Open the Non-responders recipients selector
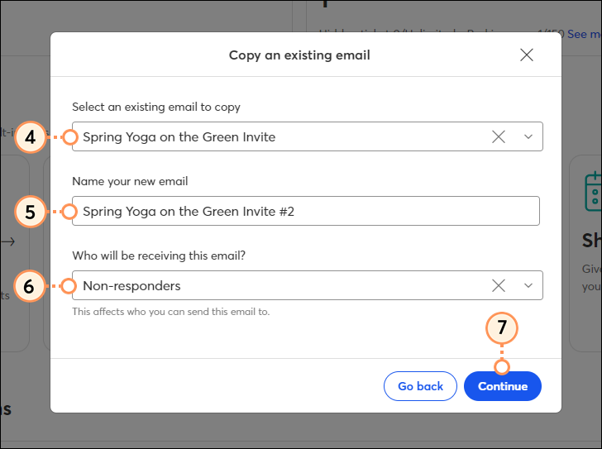 (307, 285)
